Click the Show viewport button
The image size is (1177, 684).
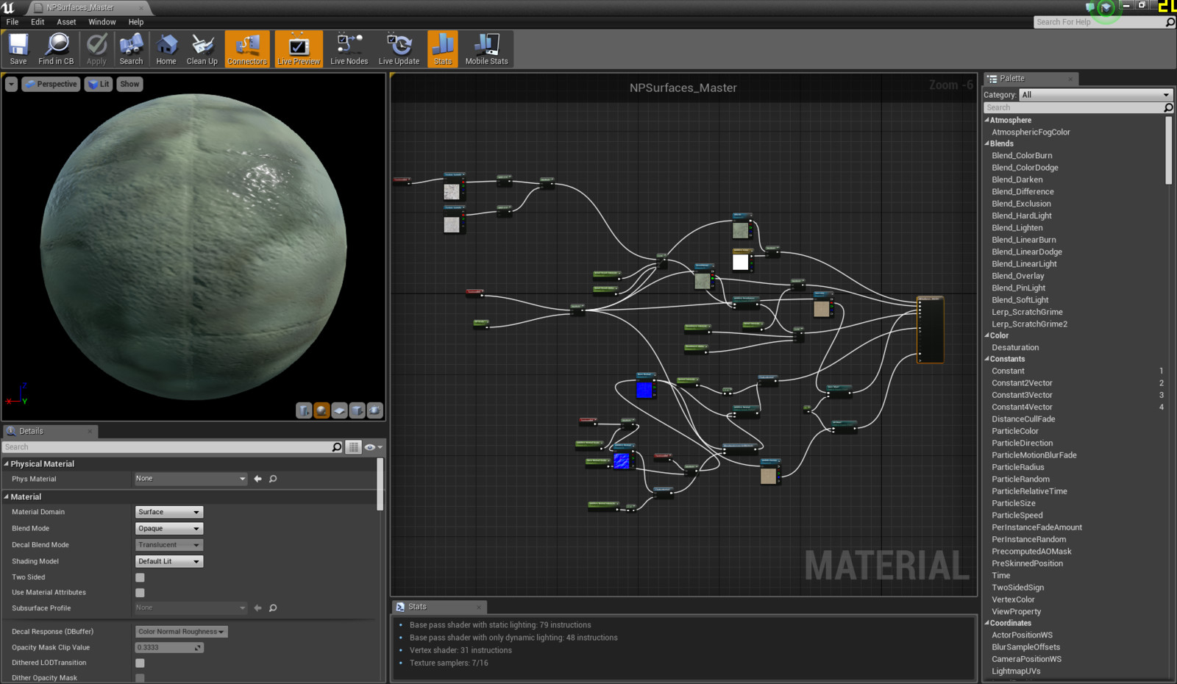coord(129,85)
